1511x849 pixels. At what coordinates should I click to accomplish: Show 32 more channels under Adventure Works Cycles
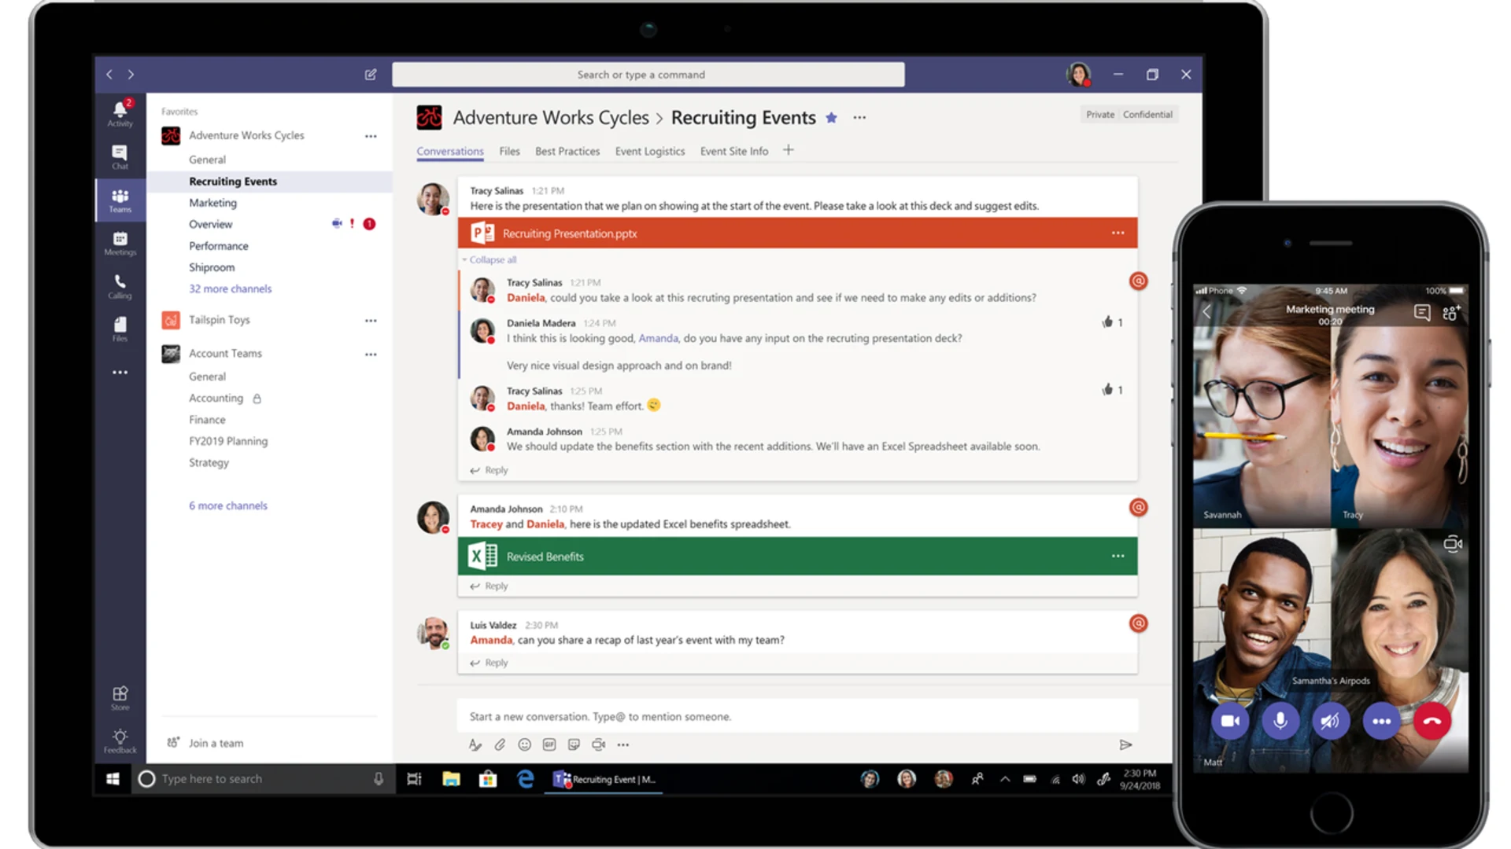click(230, 289)
